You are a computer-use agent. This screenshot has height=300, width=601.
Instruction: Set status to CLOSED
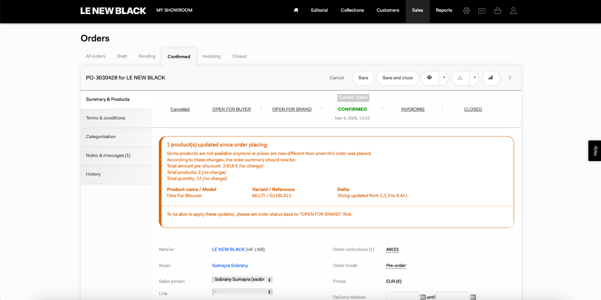pos(473,109)
